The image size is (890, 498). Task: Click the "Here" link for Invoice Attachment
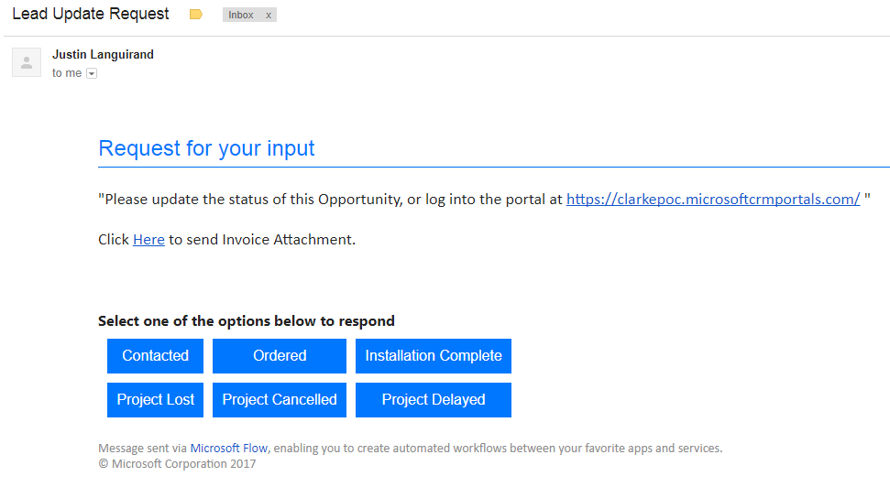[x=148, y=240]
